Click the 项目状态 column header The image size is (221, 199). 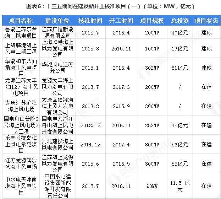point(206,20)
